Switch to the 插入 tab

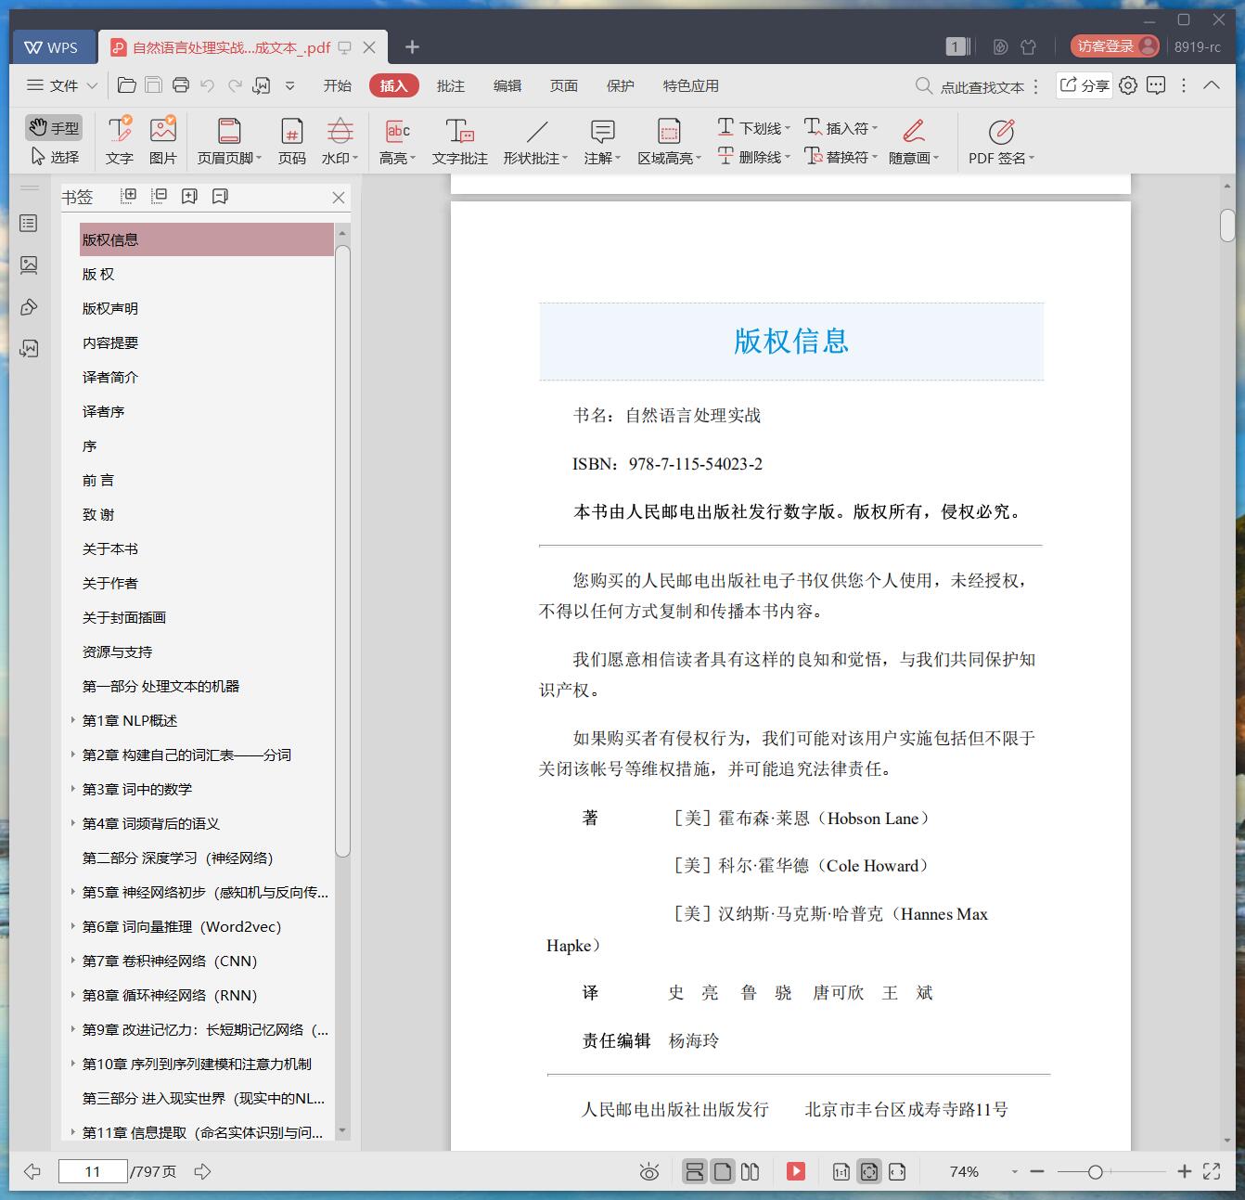[x=393, y=85]
